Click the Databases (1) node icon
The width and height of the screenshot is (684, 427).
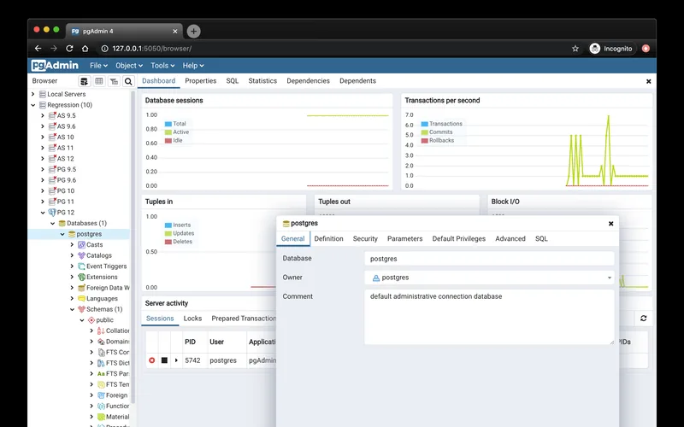pyautogui.click(x=62, y=223)
